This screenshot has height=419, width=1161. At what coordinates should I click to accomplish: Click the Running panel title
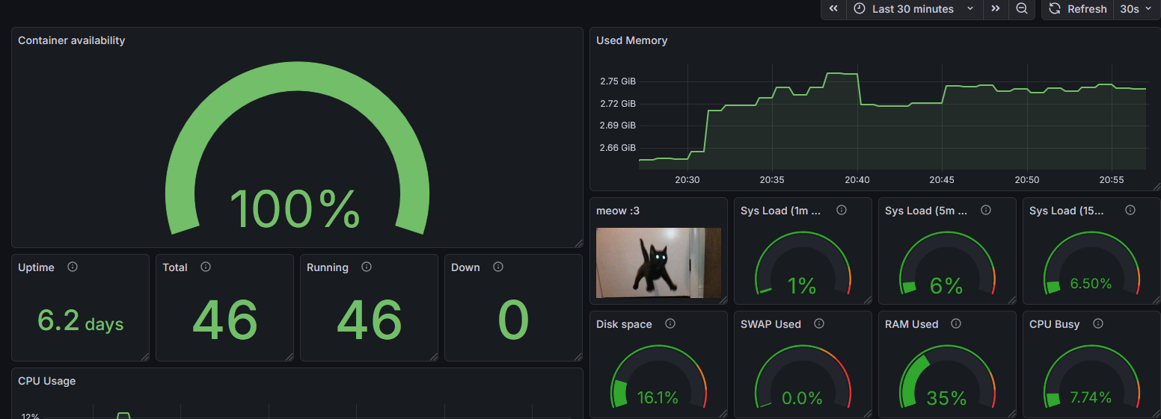pyautogui.click(x=328, y=267)
